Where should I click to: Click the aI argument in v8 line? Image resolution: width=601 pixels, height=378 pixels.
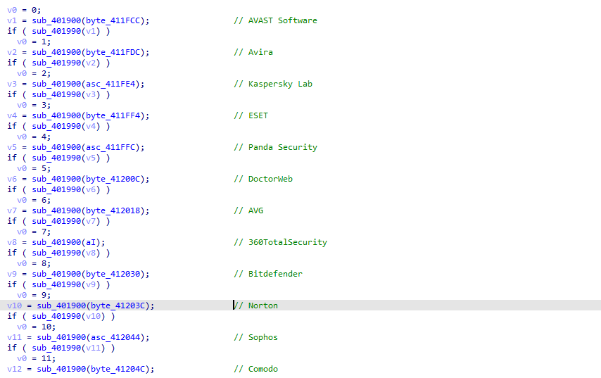91,242
